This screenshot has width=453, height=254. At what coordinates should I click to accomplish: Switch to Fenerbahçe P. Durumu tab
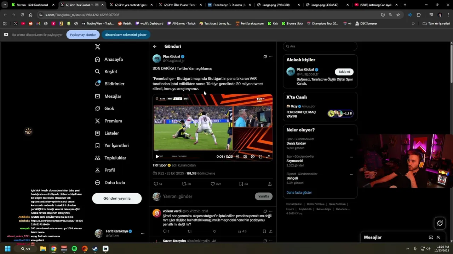(x=229, y=5)
